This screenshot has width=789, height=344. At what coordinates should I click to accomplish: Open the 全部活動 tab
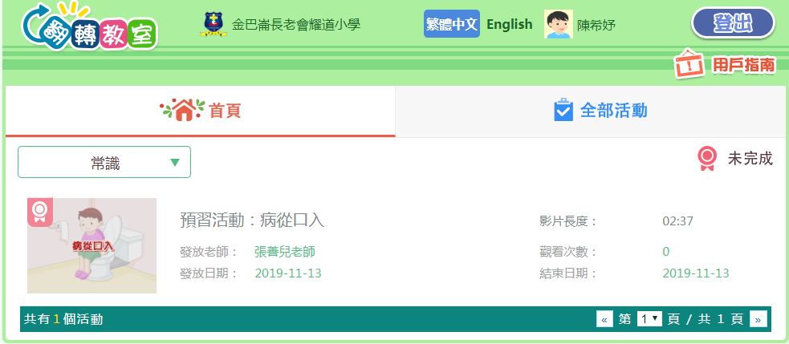pyautogui.click(x=592, y=111)
